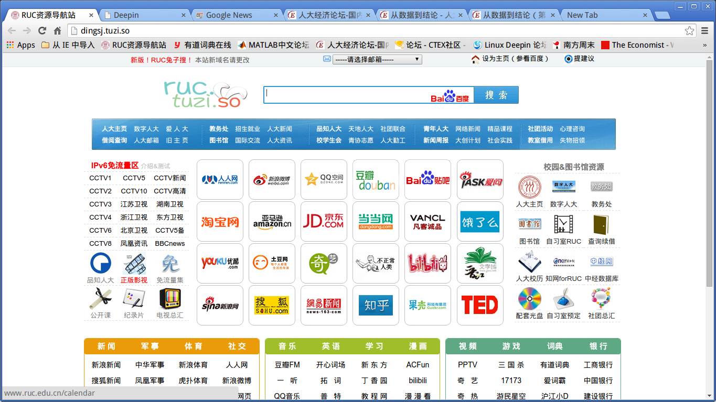Screen dimensions: 716x402
Task: Open the Youku 优酷 logo tile
Action: click(220, 264)
